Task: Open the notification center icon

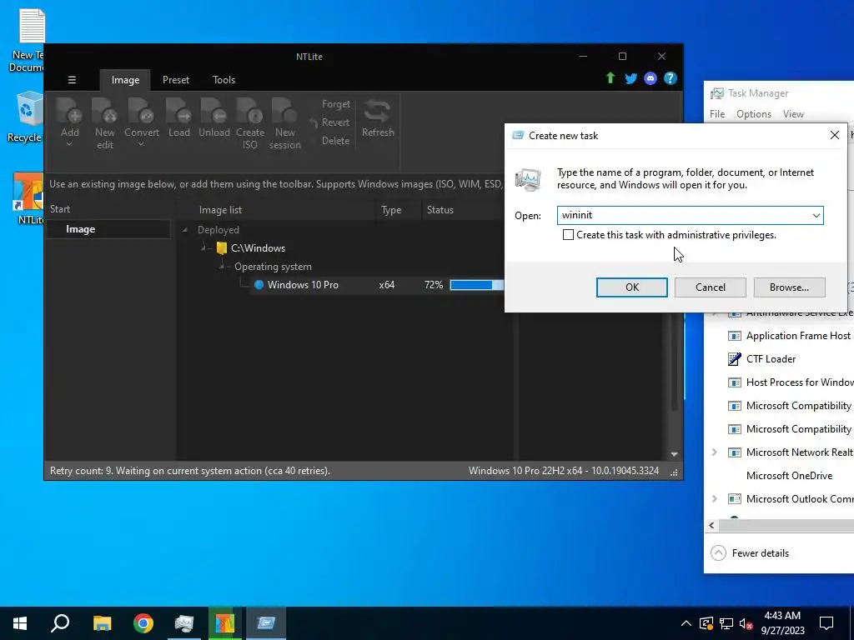Action: click(x=826, y=623)
